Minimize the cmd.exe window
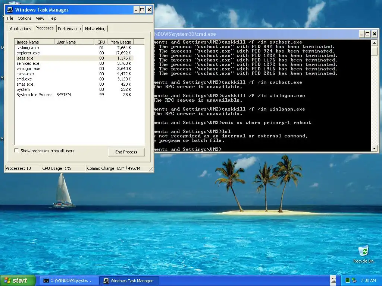The image size is (382, 286). 361,34
